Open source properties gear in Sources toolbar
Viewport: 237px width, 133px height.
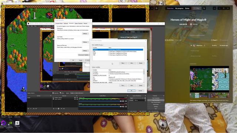59,109
